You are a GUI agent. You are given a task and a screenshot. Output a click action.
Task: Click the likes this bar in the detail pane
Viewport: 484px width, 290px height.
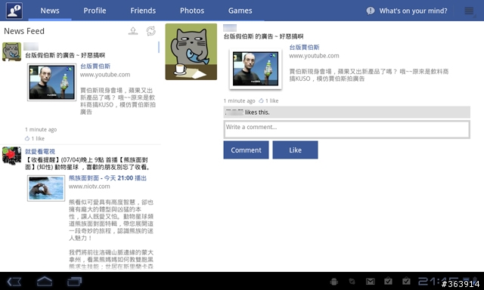pyautogui.click(x=346, y=113)
